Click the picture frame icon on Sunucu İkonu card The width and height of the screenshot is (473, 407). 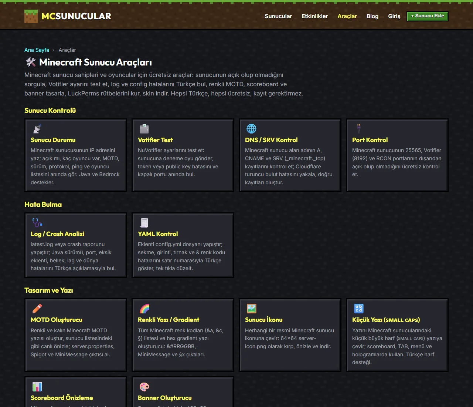click(251, 309)
